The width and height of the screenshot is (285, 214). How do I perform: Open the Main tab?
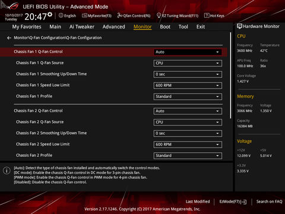[x=55, y=27]
